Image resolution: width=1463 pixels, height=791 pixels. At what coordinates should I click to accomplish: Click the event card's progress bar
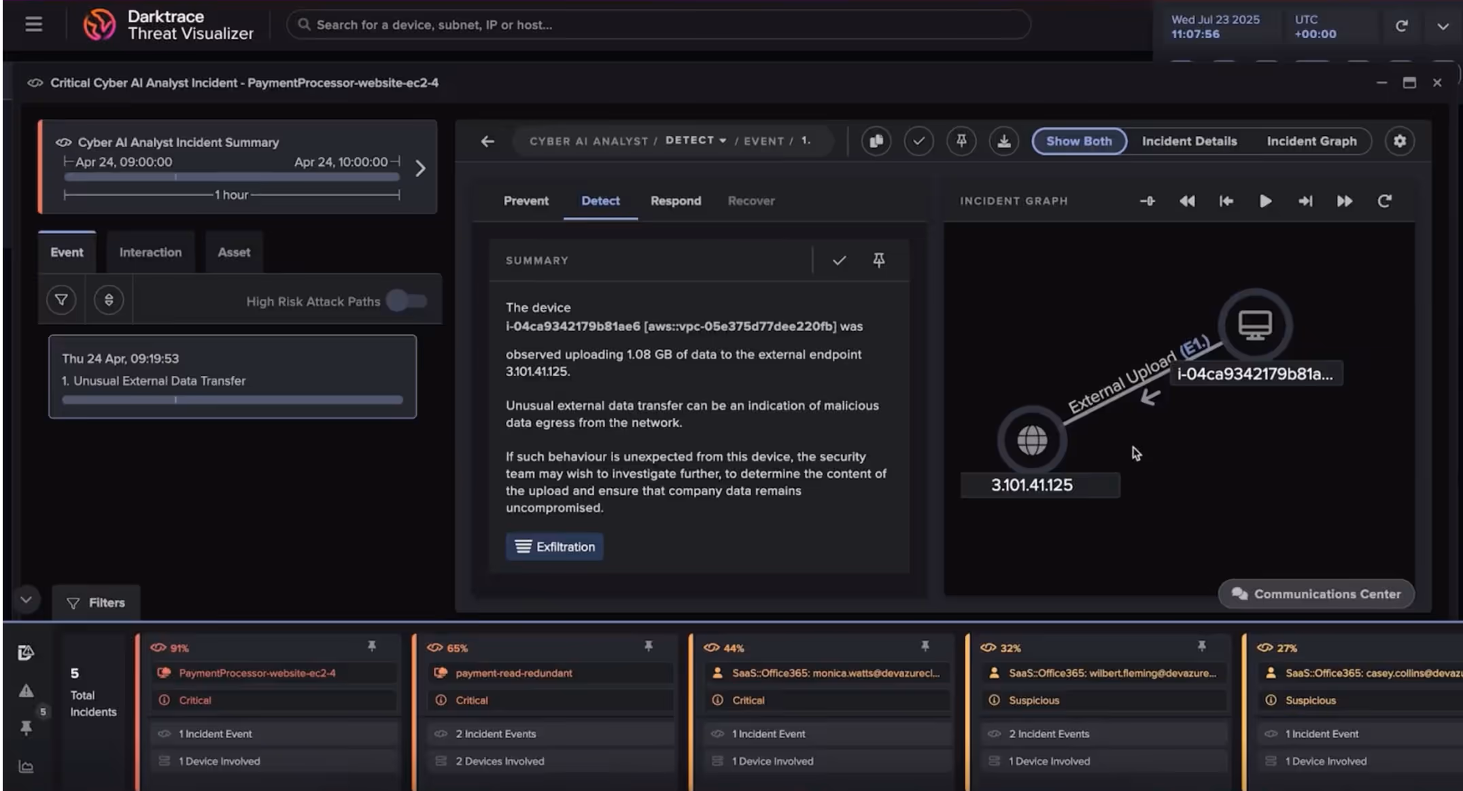(233, 400)
